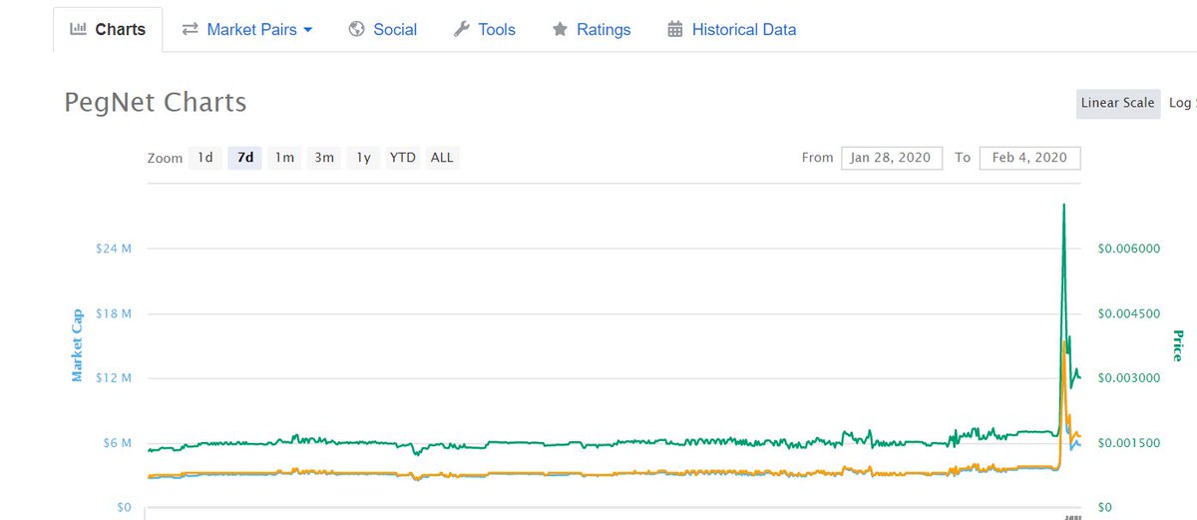This screenshot has height=520, width=1197.
Task: Expand the Market Pairs dropdown
Action: pos(247,29)
